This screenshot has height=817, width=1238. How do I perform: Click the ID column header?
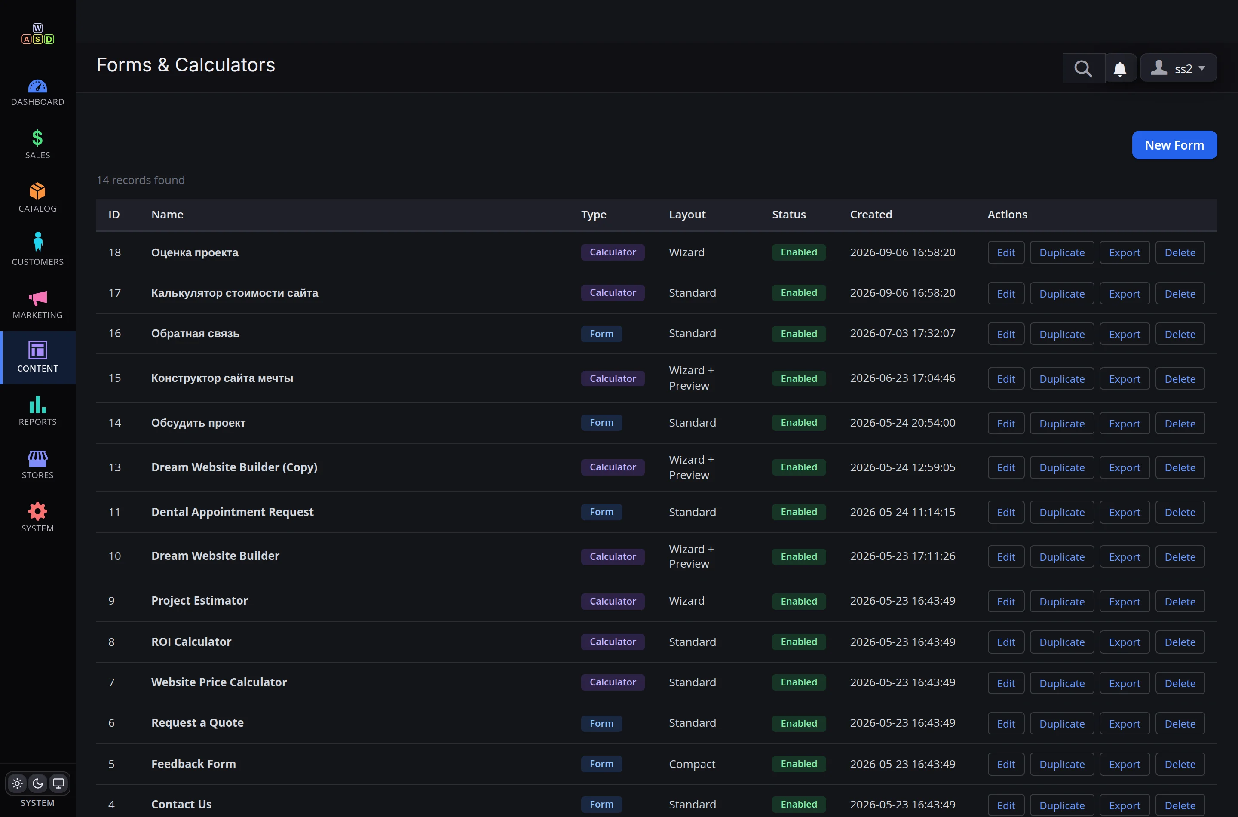pyautogui.click(x=113, y=215)
